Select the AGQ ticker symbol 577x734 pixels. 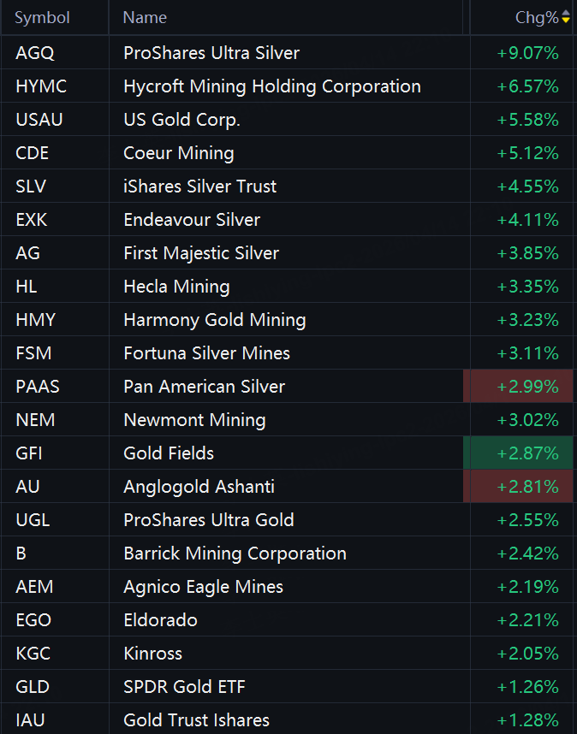[x=34, y=53]
